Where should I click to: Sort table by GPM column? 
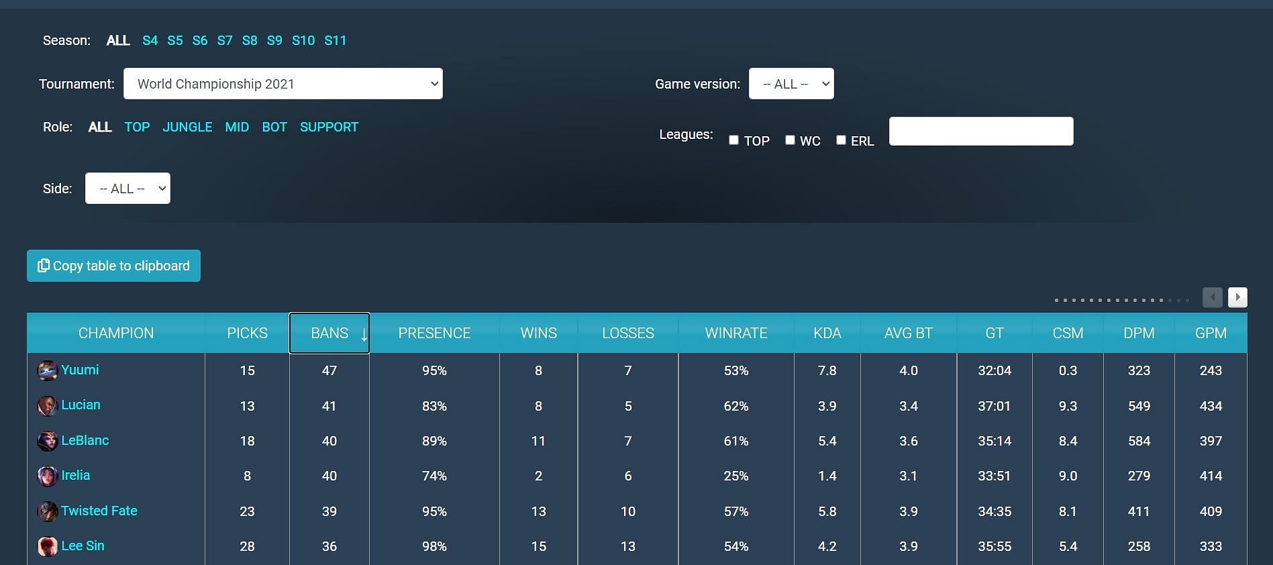coord(1211,333)
